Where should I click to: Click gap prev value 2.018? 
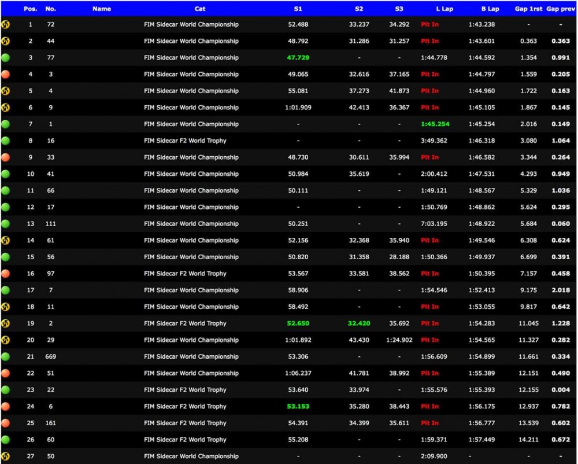click(x=561, y=290)
